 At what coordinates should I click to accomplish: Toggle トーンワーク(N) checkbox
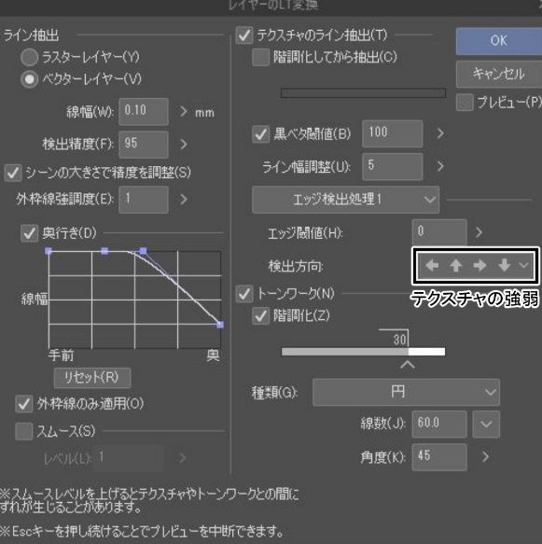tap(244, 294)
